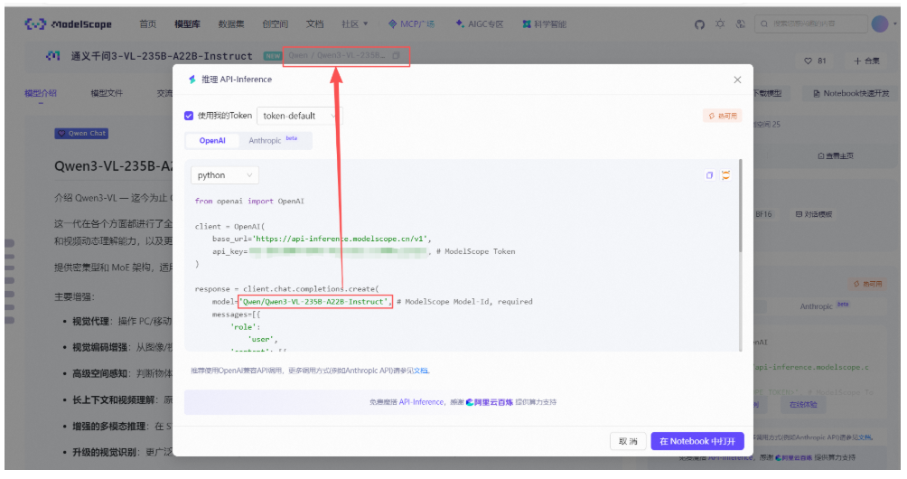Copy the code snippet in the dialog
This screenshot has width=907, height=479.
click(x=709, y=175)
